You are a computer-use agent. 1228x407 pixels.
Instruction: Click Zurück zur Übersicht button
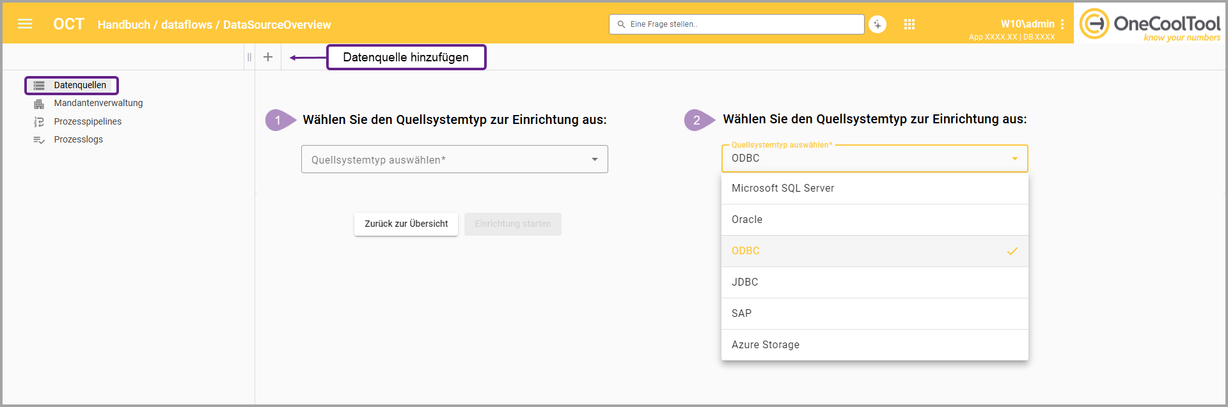[x=406, y=224]
